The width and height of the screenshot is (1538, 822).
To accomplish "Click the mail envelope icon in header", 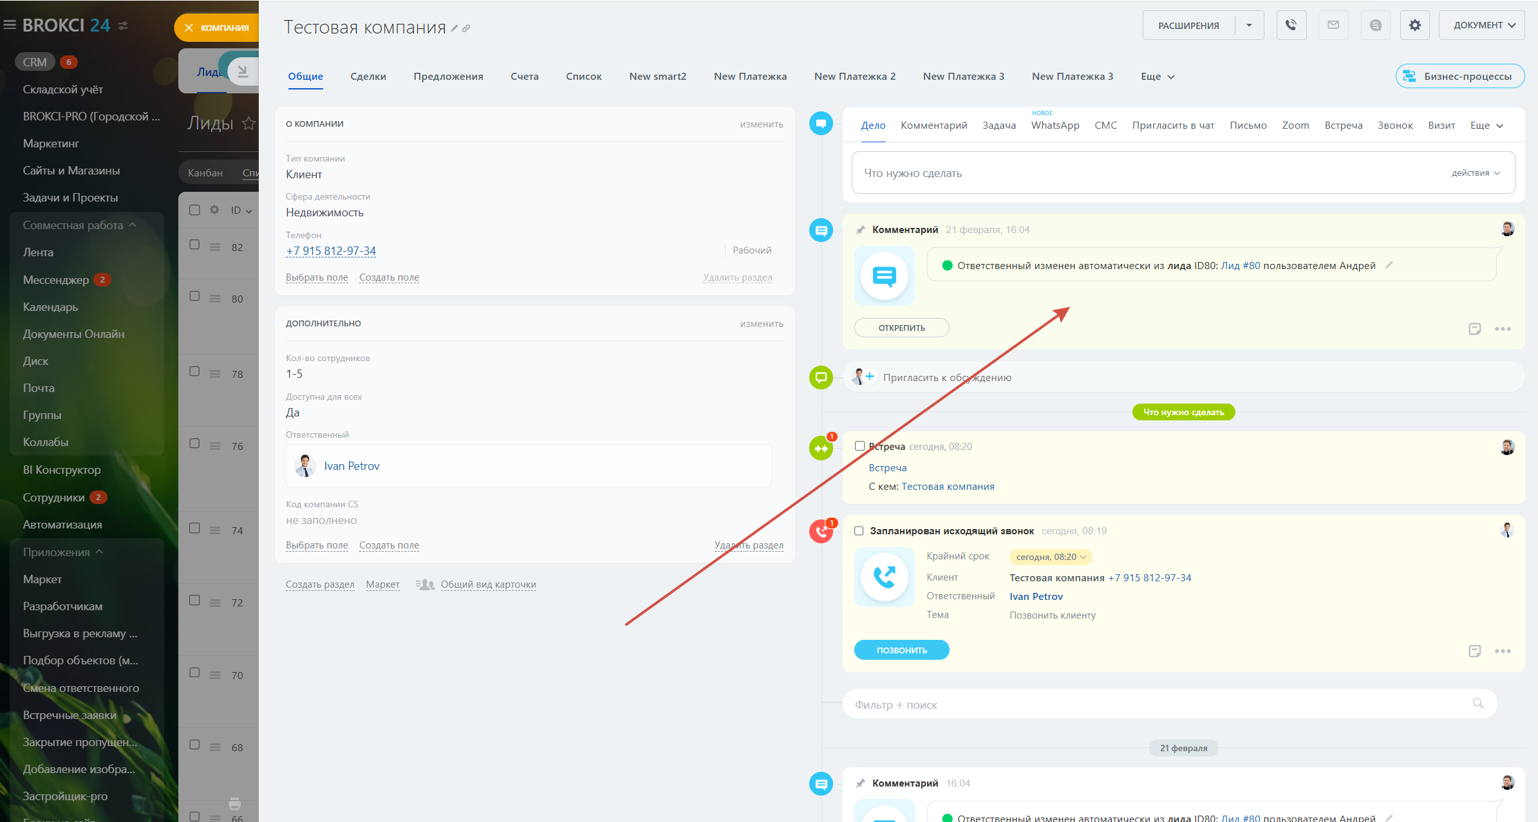I will click(x=1333, y=25).
